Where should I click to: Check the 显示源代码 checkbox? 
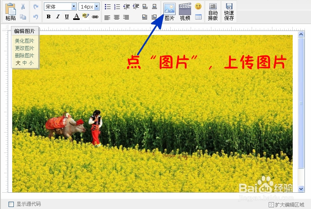point(11,204)
